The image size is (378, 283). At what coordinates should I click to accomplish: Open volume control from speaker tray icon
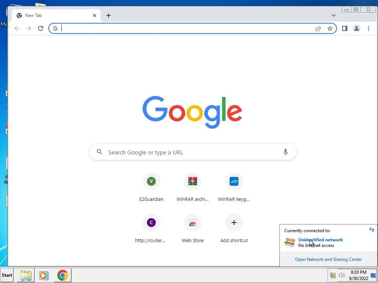coord(341,275)
